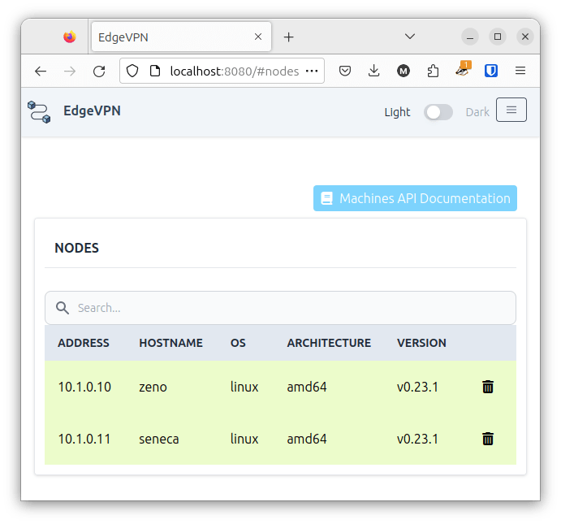Screen dimensions: 561x524
Task: Delete the zeno node with trash icon
Action: click(488, 387)
